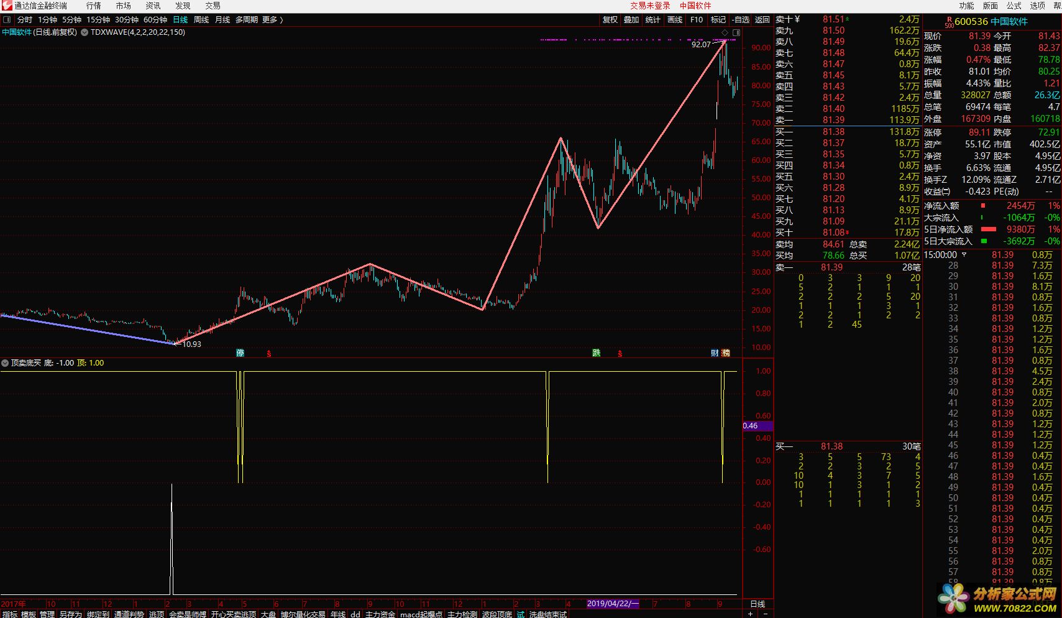Click the 财 marker icon near chart end
This screenshot has width=1062, height=618.
(715, 353)
